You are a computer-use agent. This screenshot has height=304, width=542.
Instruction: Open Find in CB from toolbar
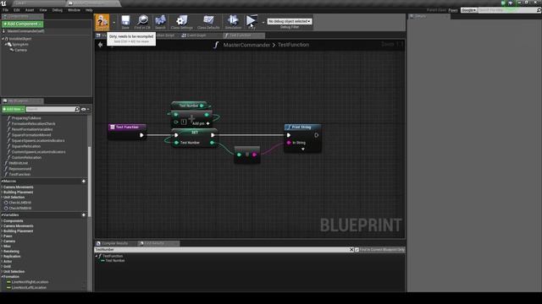pyautogui.click(x=142, y=23)
